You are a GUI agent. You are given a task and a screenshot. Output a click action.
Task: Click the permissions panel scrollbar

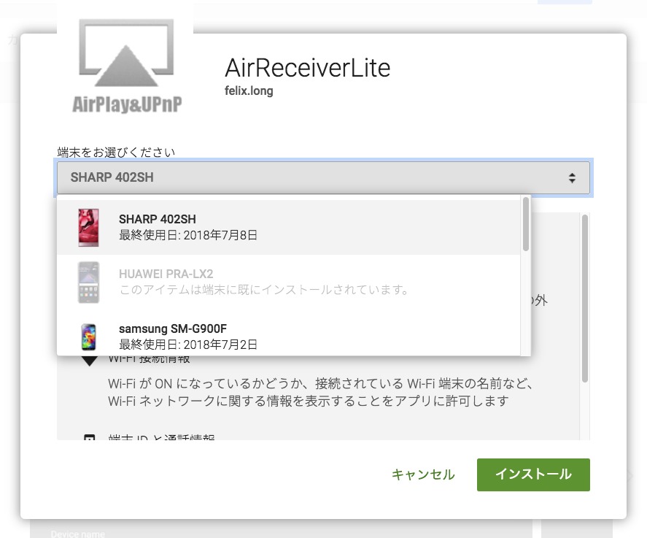pyautogui.click(x=585, y=299)
